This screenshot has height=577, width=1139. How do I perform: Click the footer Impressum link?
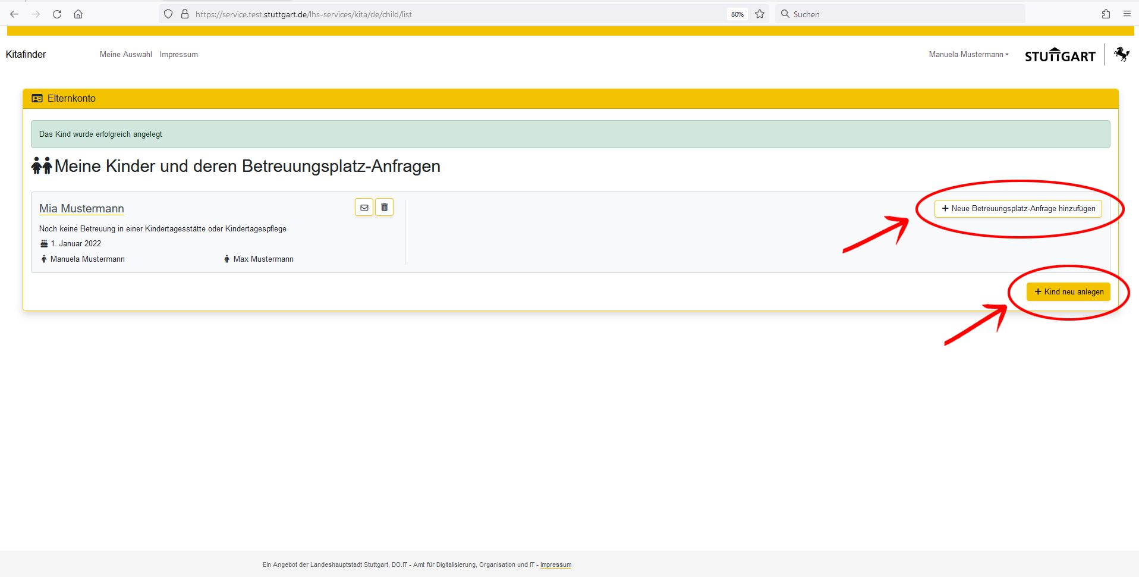(555, 565)
